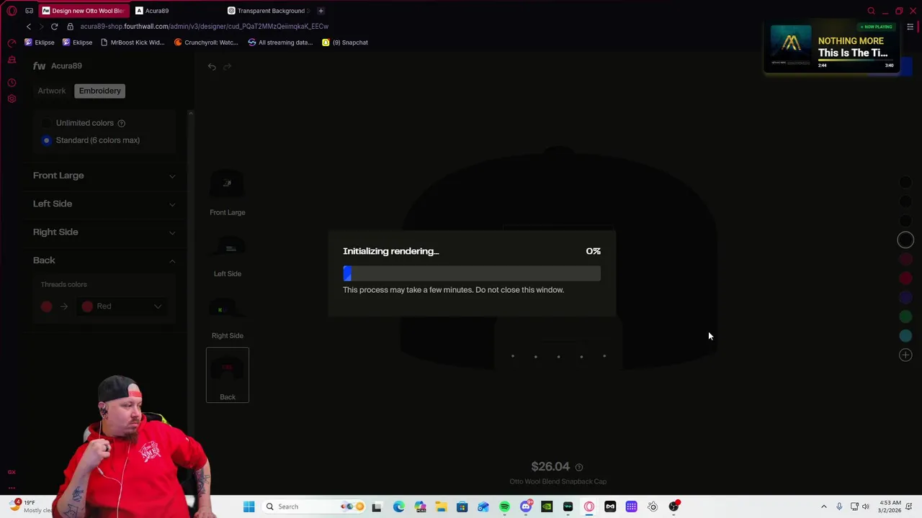Open the sidebar history clock icon
This screenshot has height=518, width=922.
[x=12, y=83]
